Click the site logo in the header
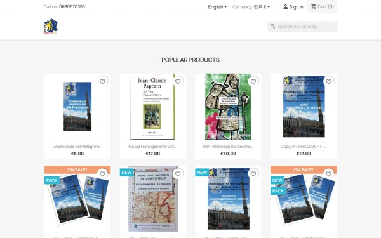The height and width of the screenshot is (238, 381). click(x=51, y=26)
